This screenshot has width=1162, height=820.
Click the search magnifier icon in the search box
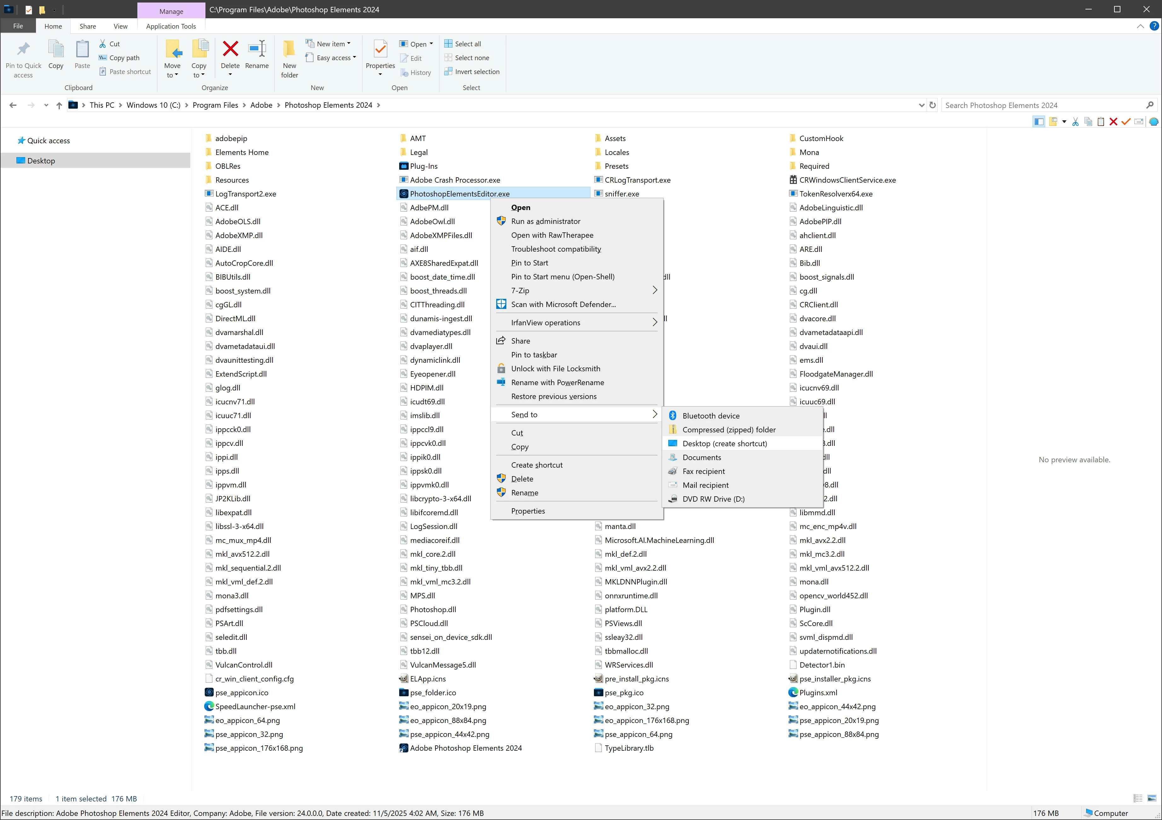[x=1150, y=105]
